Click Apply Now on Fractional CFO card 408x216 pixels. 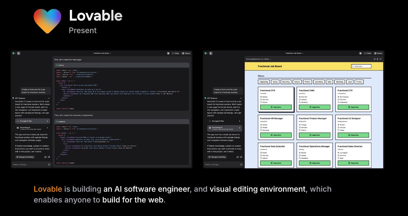pos(276,107)
